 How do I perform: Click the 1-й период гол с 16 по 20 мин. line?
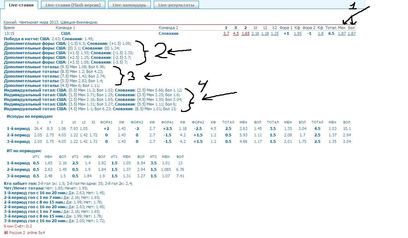54,193
